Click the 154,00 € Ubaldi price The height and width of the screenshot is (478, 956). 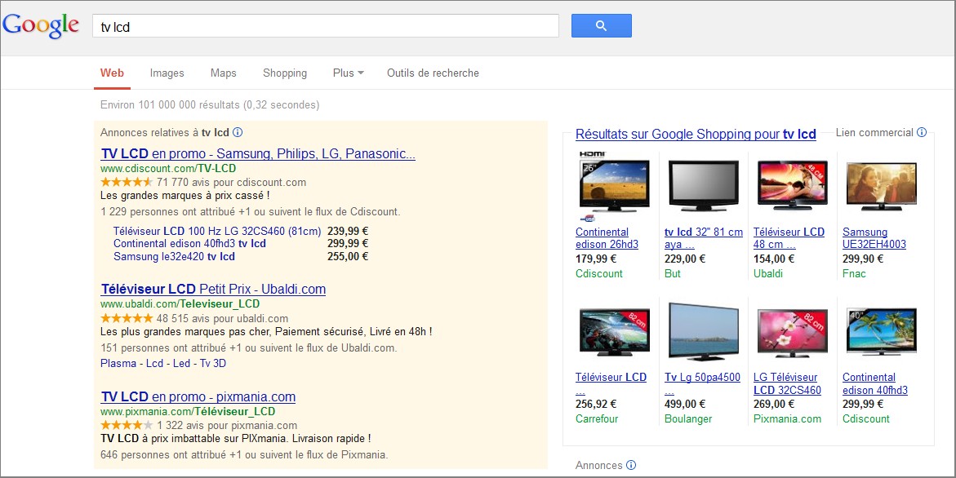pos(774,259)
